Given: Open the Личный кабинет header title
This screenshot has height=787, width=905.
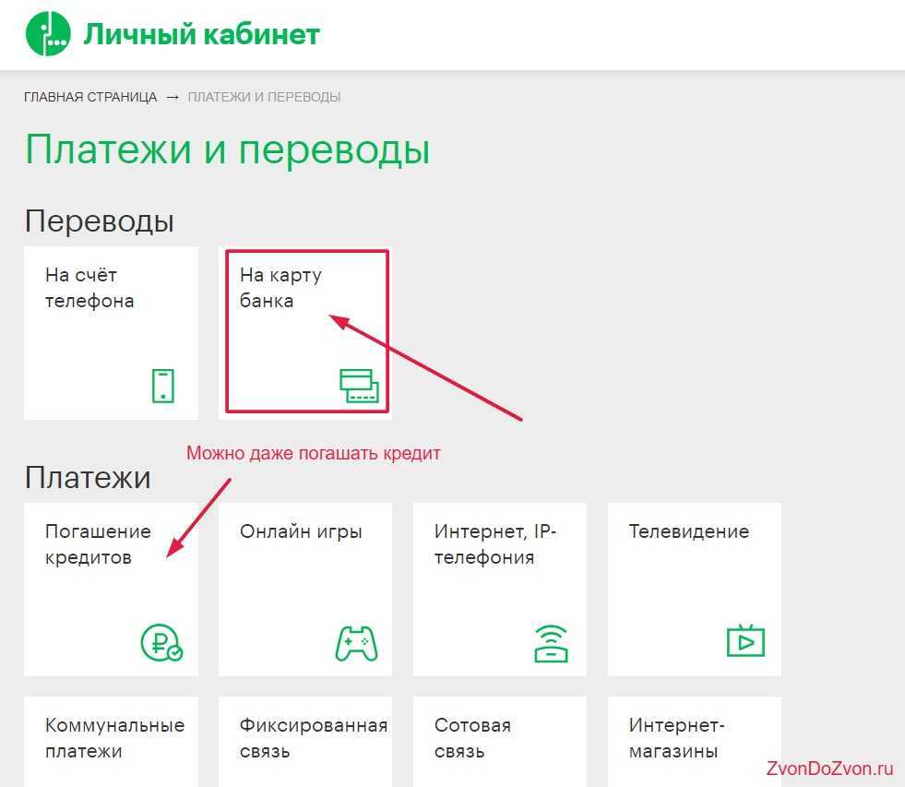Looking at the screenshot, I should coord(201,35).
